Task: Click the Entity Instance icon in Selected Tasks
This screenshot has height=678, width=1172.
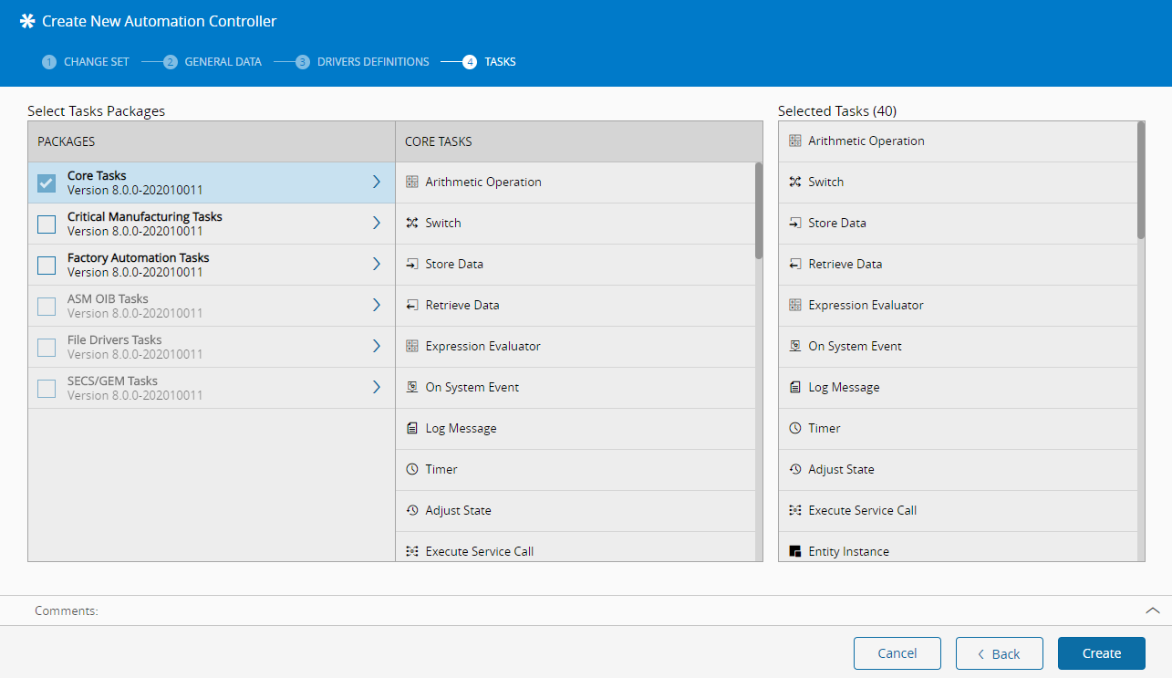Action: click(794, 552)
